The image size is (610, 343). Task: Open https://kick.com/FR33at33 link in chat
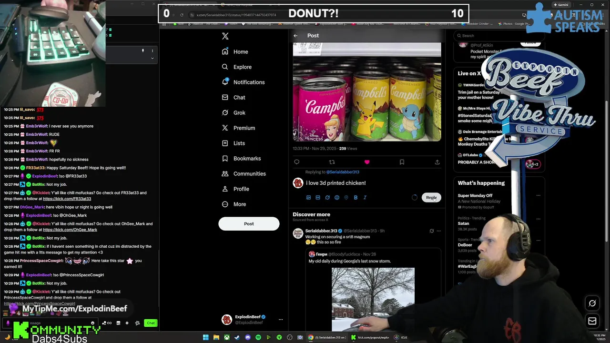pos(67,199)
